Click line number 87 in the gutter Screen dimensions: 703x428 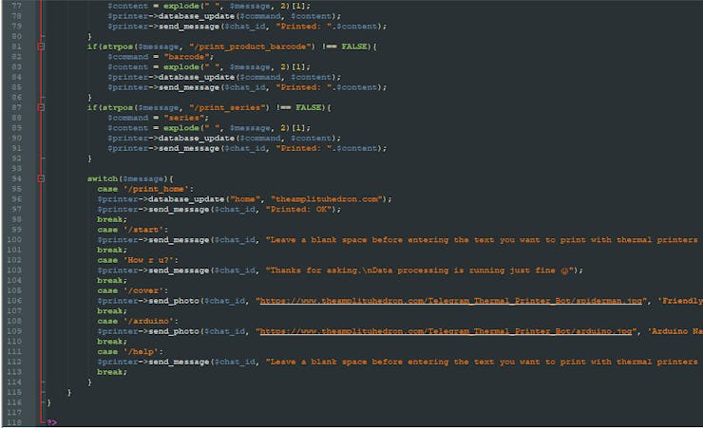[x=16, y=107]
